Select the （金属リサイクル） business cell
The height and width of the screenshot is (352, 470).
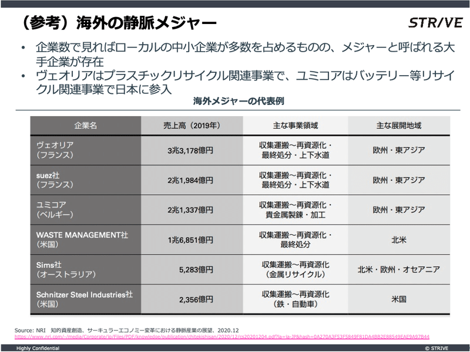point(296,270)
